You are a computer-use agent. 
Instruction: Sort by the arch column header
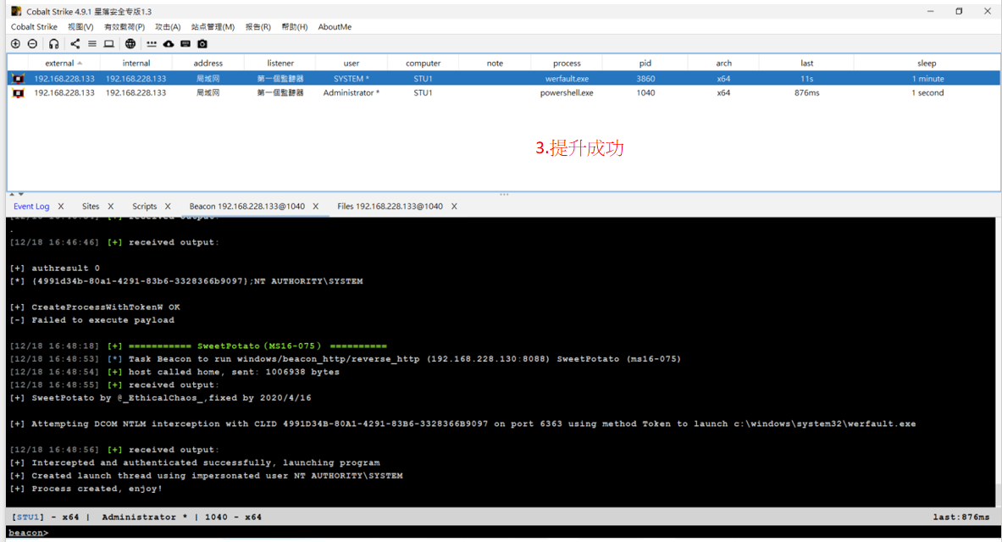(x=723, y=64)
